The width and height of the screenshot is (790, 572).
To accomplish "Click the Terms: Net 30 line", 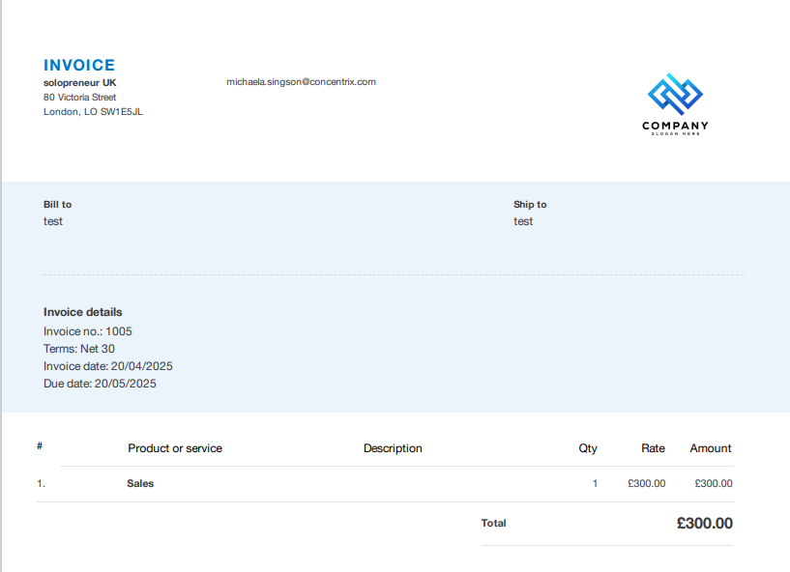I will (79, 349).
